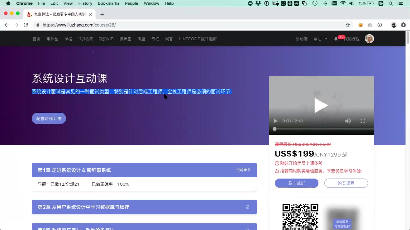Open new browser tab
This screenshot has height=230, width=410.
[102, 14]
